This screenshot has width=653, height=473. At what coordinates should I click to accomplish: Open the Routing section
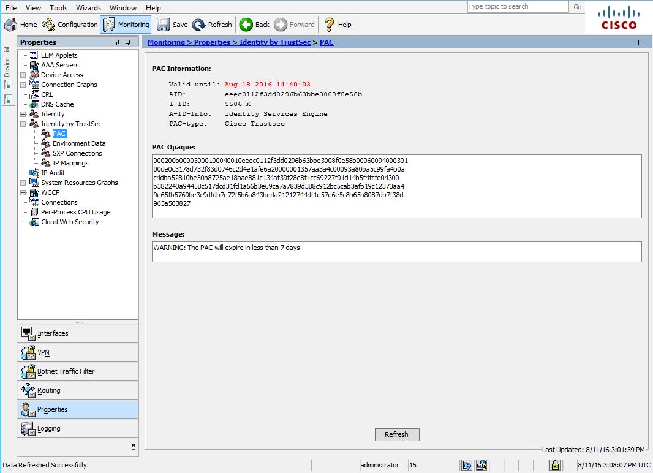78,390
